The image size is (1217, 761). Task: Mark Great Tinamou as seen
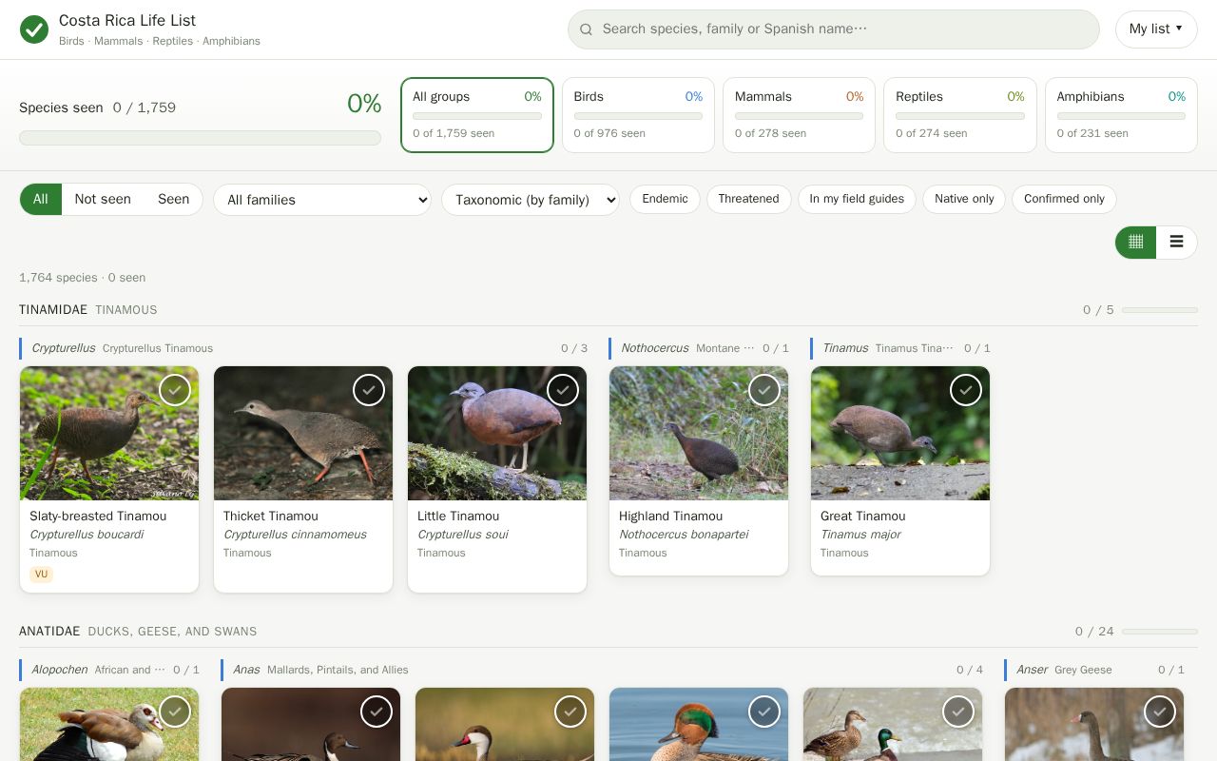pyautogui.click(x=966, y=390)
